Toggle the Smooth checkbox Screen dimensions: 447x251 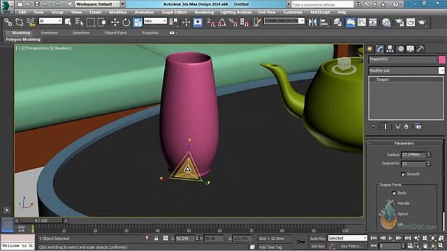(403, 174)
